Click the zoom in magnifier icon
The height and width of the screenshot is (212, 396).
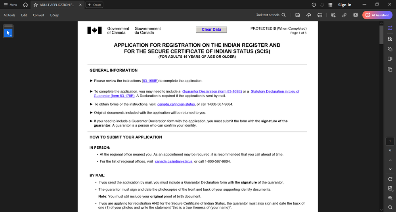[390, 198]
